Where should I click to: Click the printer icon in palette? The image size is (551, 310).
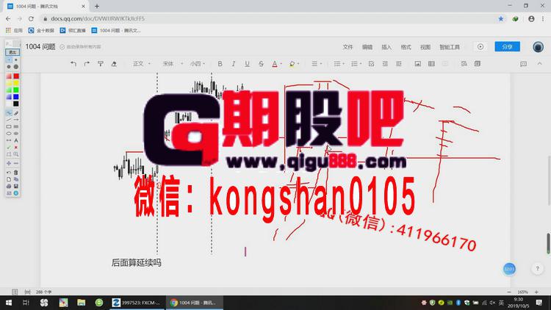point(9,187)
